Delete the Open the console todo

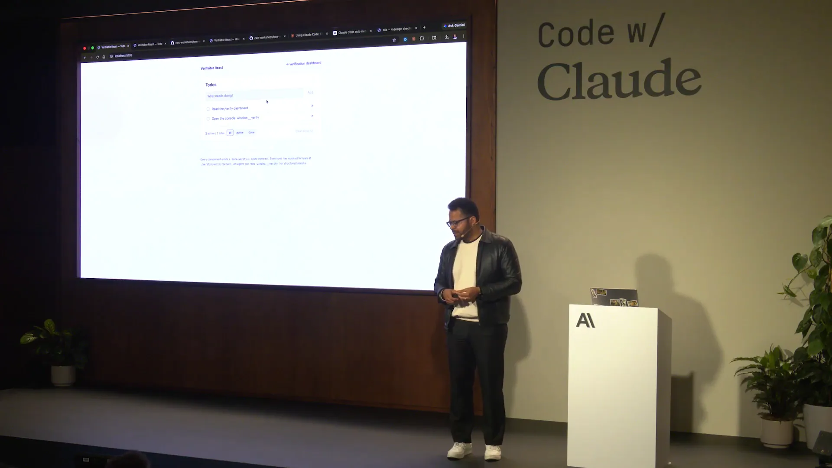pos(312,116)
